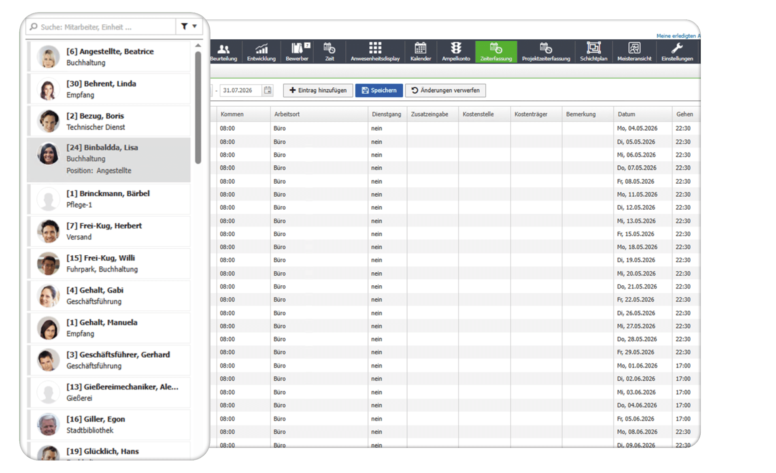
Task: Open the Meisteransicht module
Action: [x=634, y=52]
